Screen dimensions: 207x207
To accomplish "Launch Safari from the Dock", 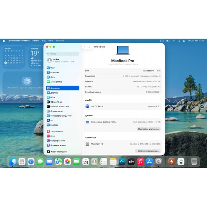I will click(x=31, y=161).
